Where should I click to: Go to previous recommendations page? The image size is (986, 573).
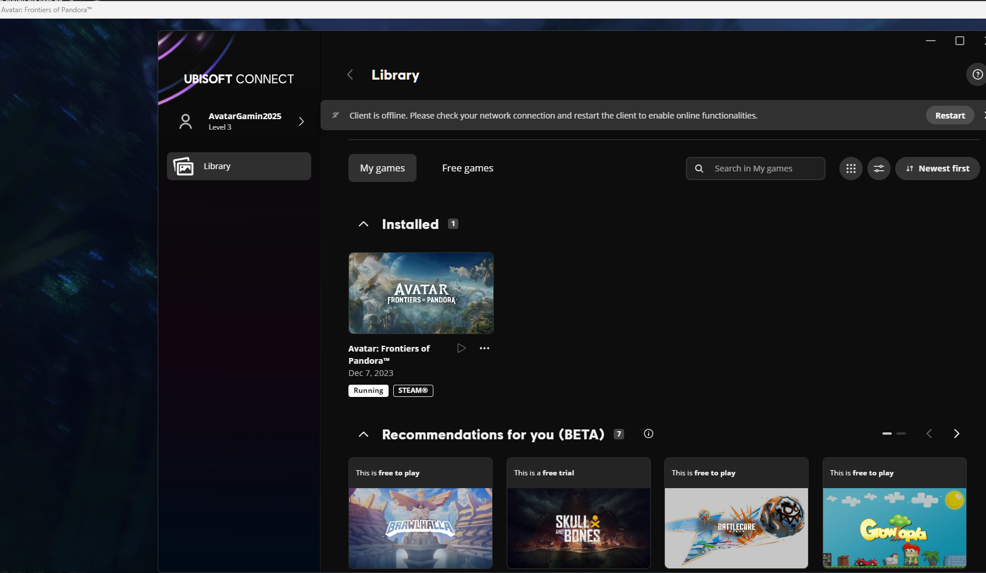click(x=929, y=434)
